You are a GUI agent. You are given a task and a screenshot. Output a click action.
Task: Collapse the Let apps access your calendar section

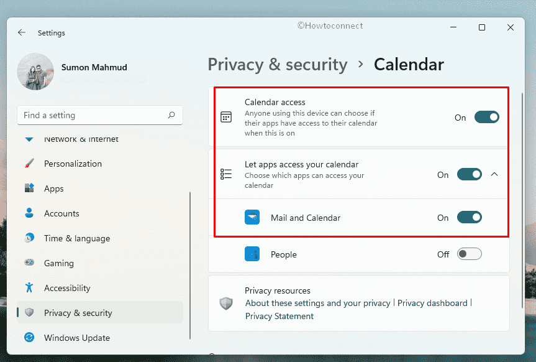tap(494, 175)
